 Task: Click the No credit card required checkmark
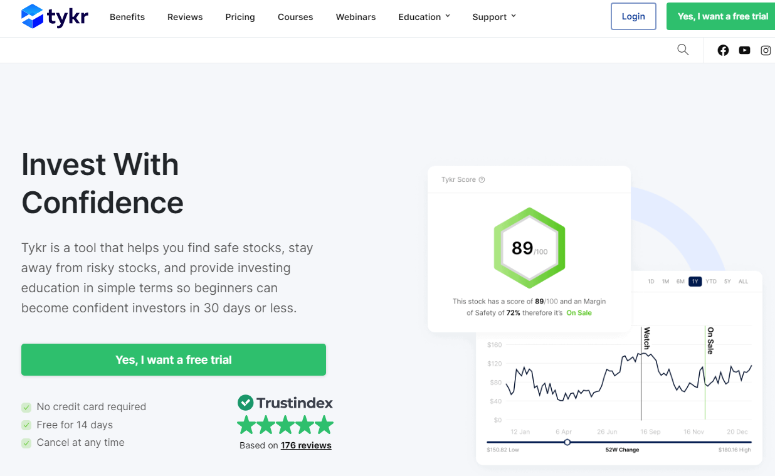pyautogui.click(x=26, y=407)
